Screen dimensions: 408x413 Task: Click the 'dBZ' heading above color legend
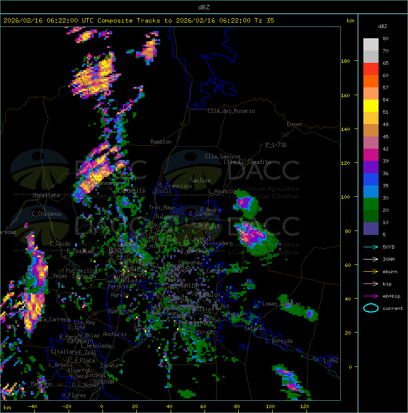[x=382, y=26]
